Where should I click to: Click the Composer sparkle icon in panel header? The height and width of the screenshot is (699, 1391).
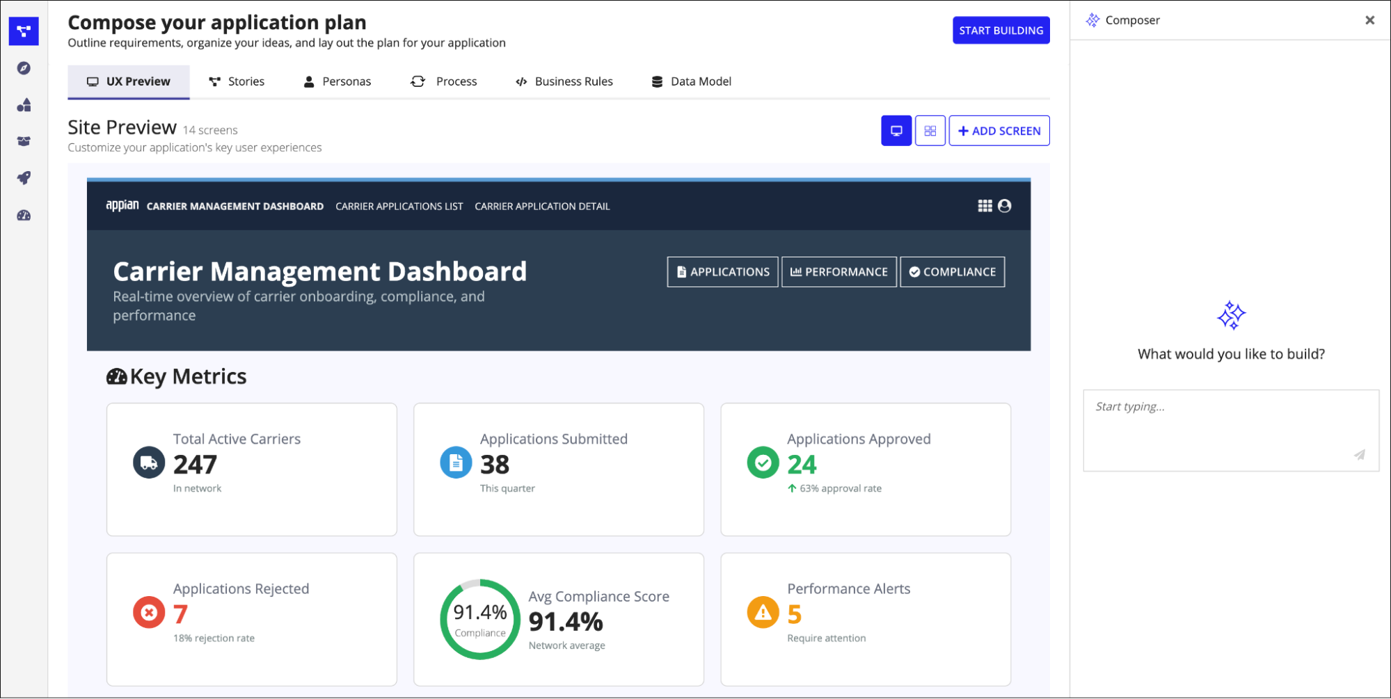coord(1092,20)
